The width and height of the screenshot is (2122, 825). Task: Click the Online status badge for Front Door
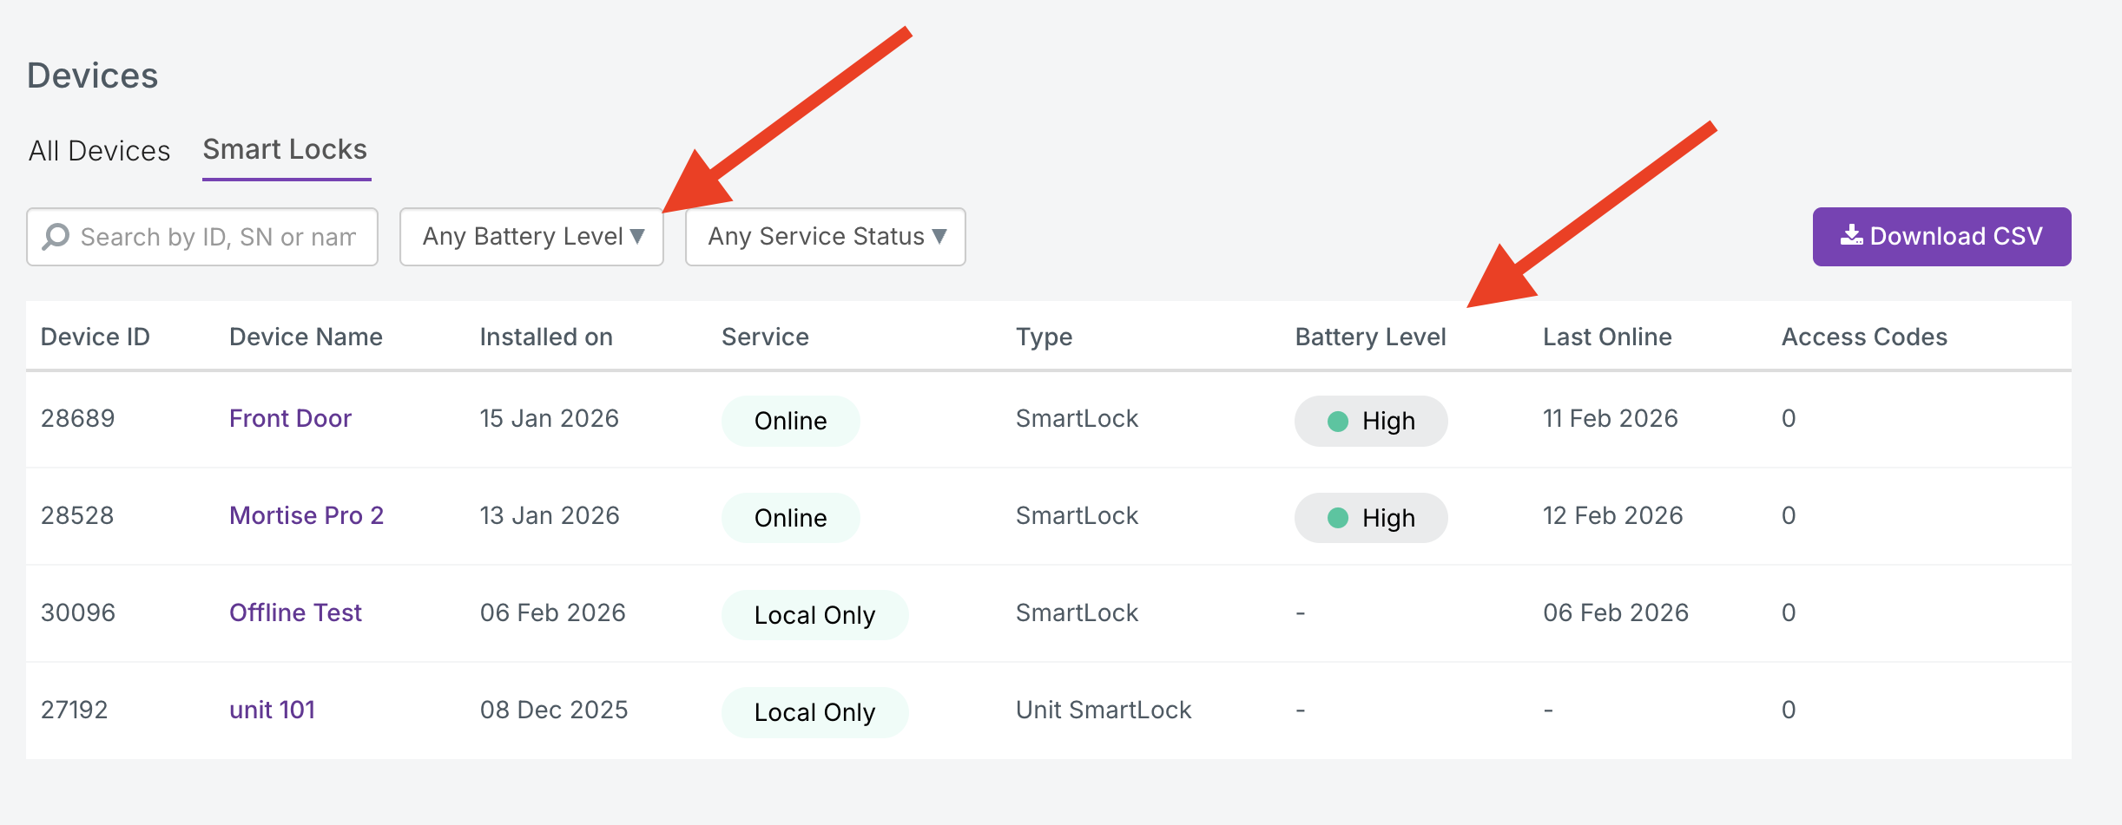pyautogui.click(x=790, y=422)
